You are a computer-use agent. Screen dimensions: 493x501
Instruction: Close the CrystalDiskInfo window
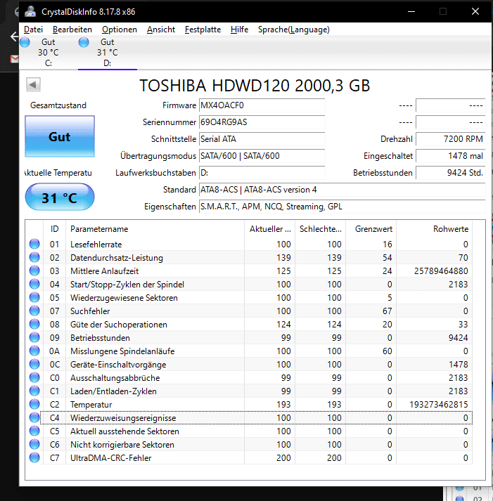tap(475, 11)
